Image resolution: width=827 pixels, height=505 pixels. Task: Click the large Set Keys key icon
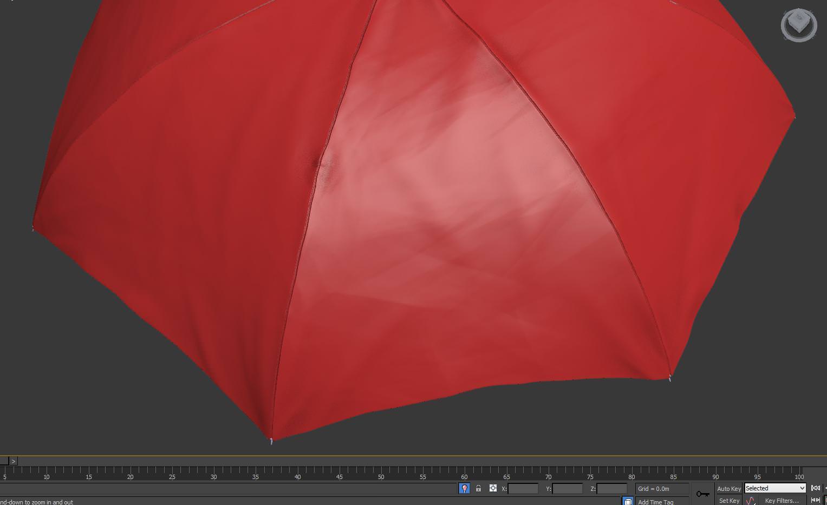click(702, 494)
